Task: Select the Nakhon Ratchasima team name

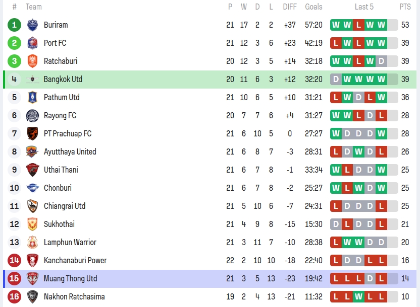Action: pos(74,296)
